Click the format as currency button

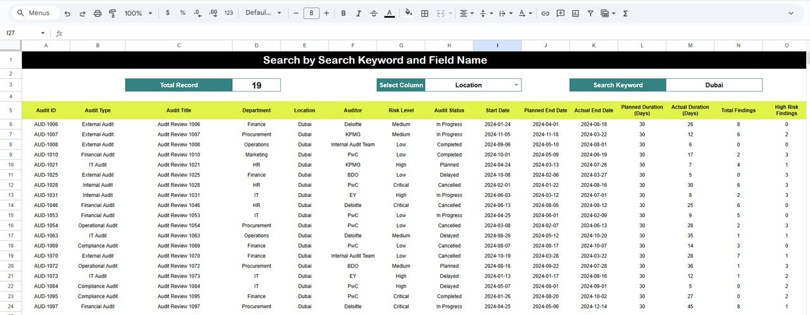pyautogui.click(x=168, y=13)
